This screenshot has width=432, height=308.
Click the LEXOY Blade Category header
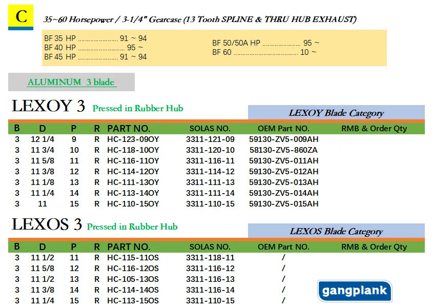(336, 112)
